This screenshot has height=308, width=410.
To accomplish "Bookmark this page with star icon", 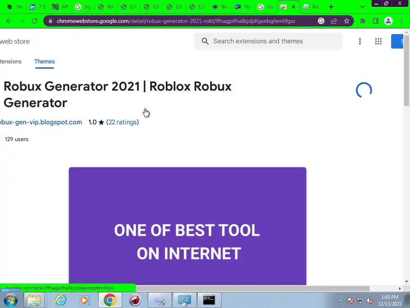I will coord(347,21).
